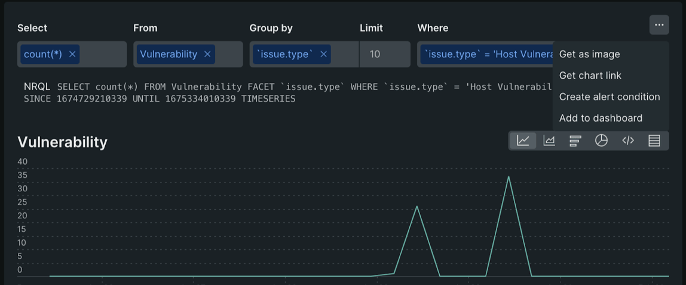Click the y-axis value 35
Screen dimensions: 686x285
[22, 175]
